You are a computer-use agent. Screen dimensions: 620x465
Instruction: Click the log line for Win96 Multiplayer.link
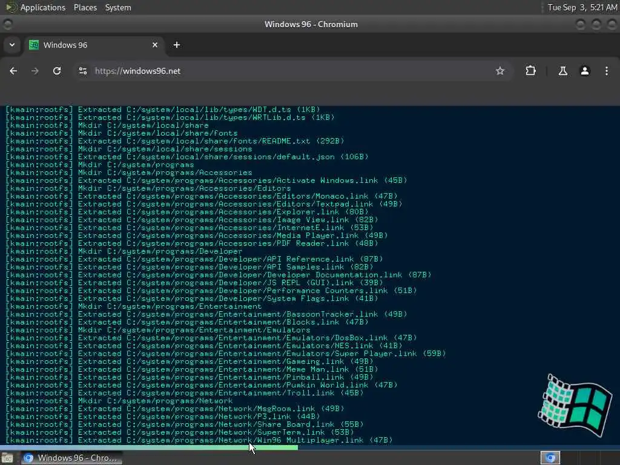pyautogui.click(x=199, y=441)
